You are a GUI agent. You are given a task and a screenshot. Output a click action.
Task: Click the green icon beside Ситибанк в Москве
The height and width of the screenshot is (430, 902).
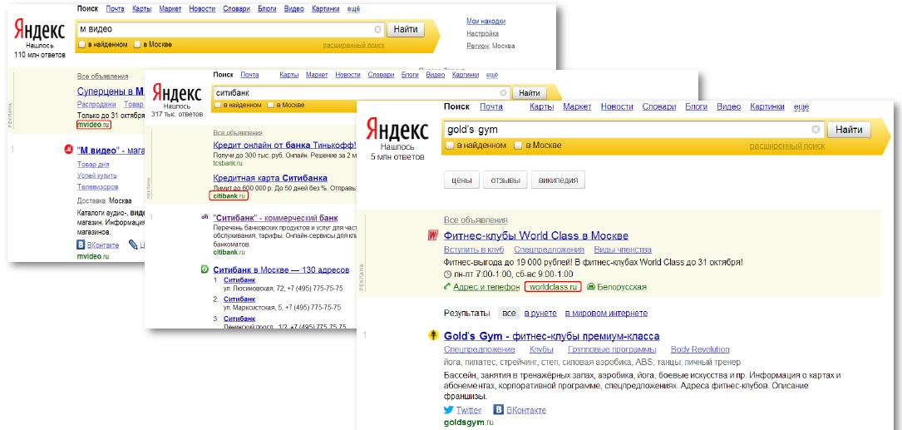205,269
